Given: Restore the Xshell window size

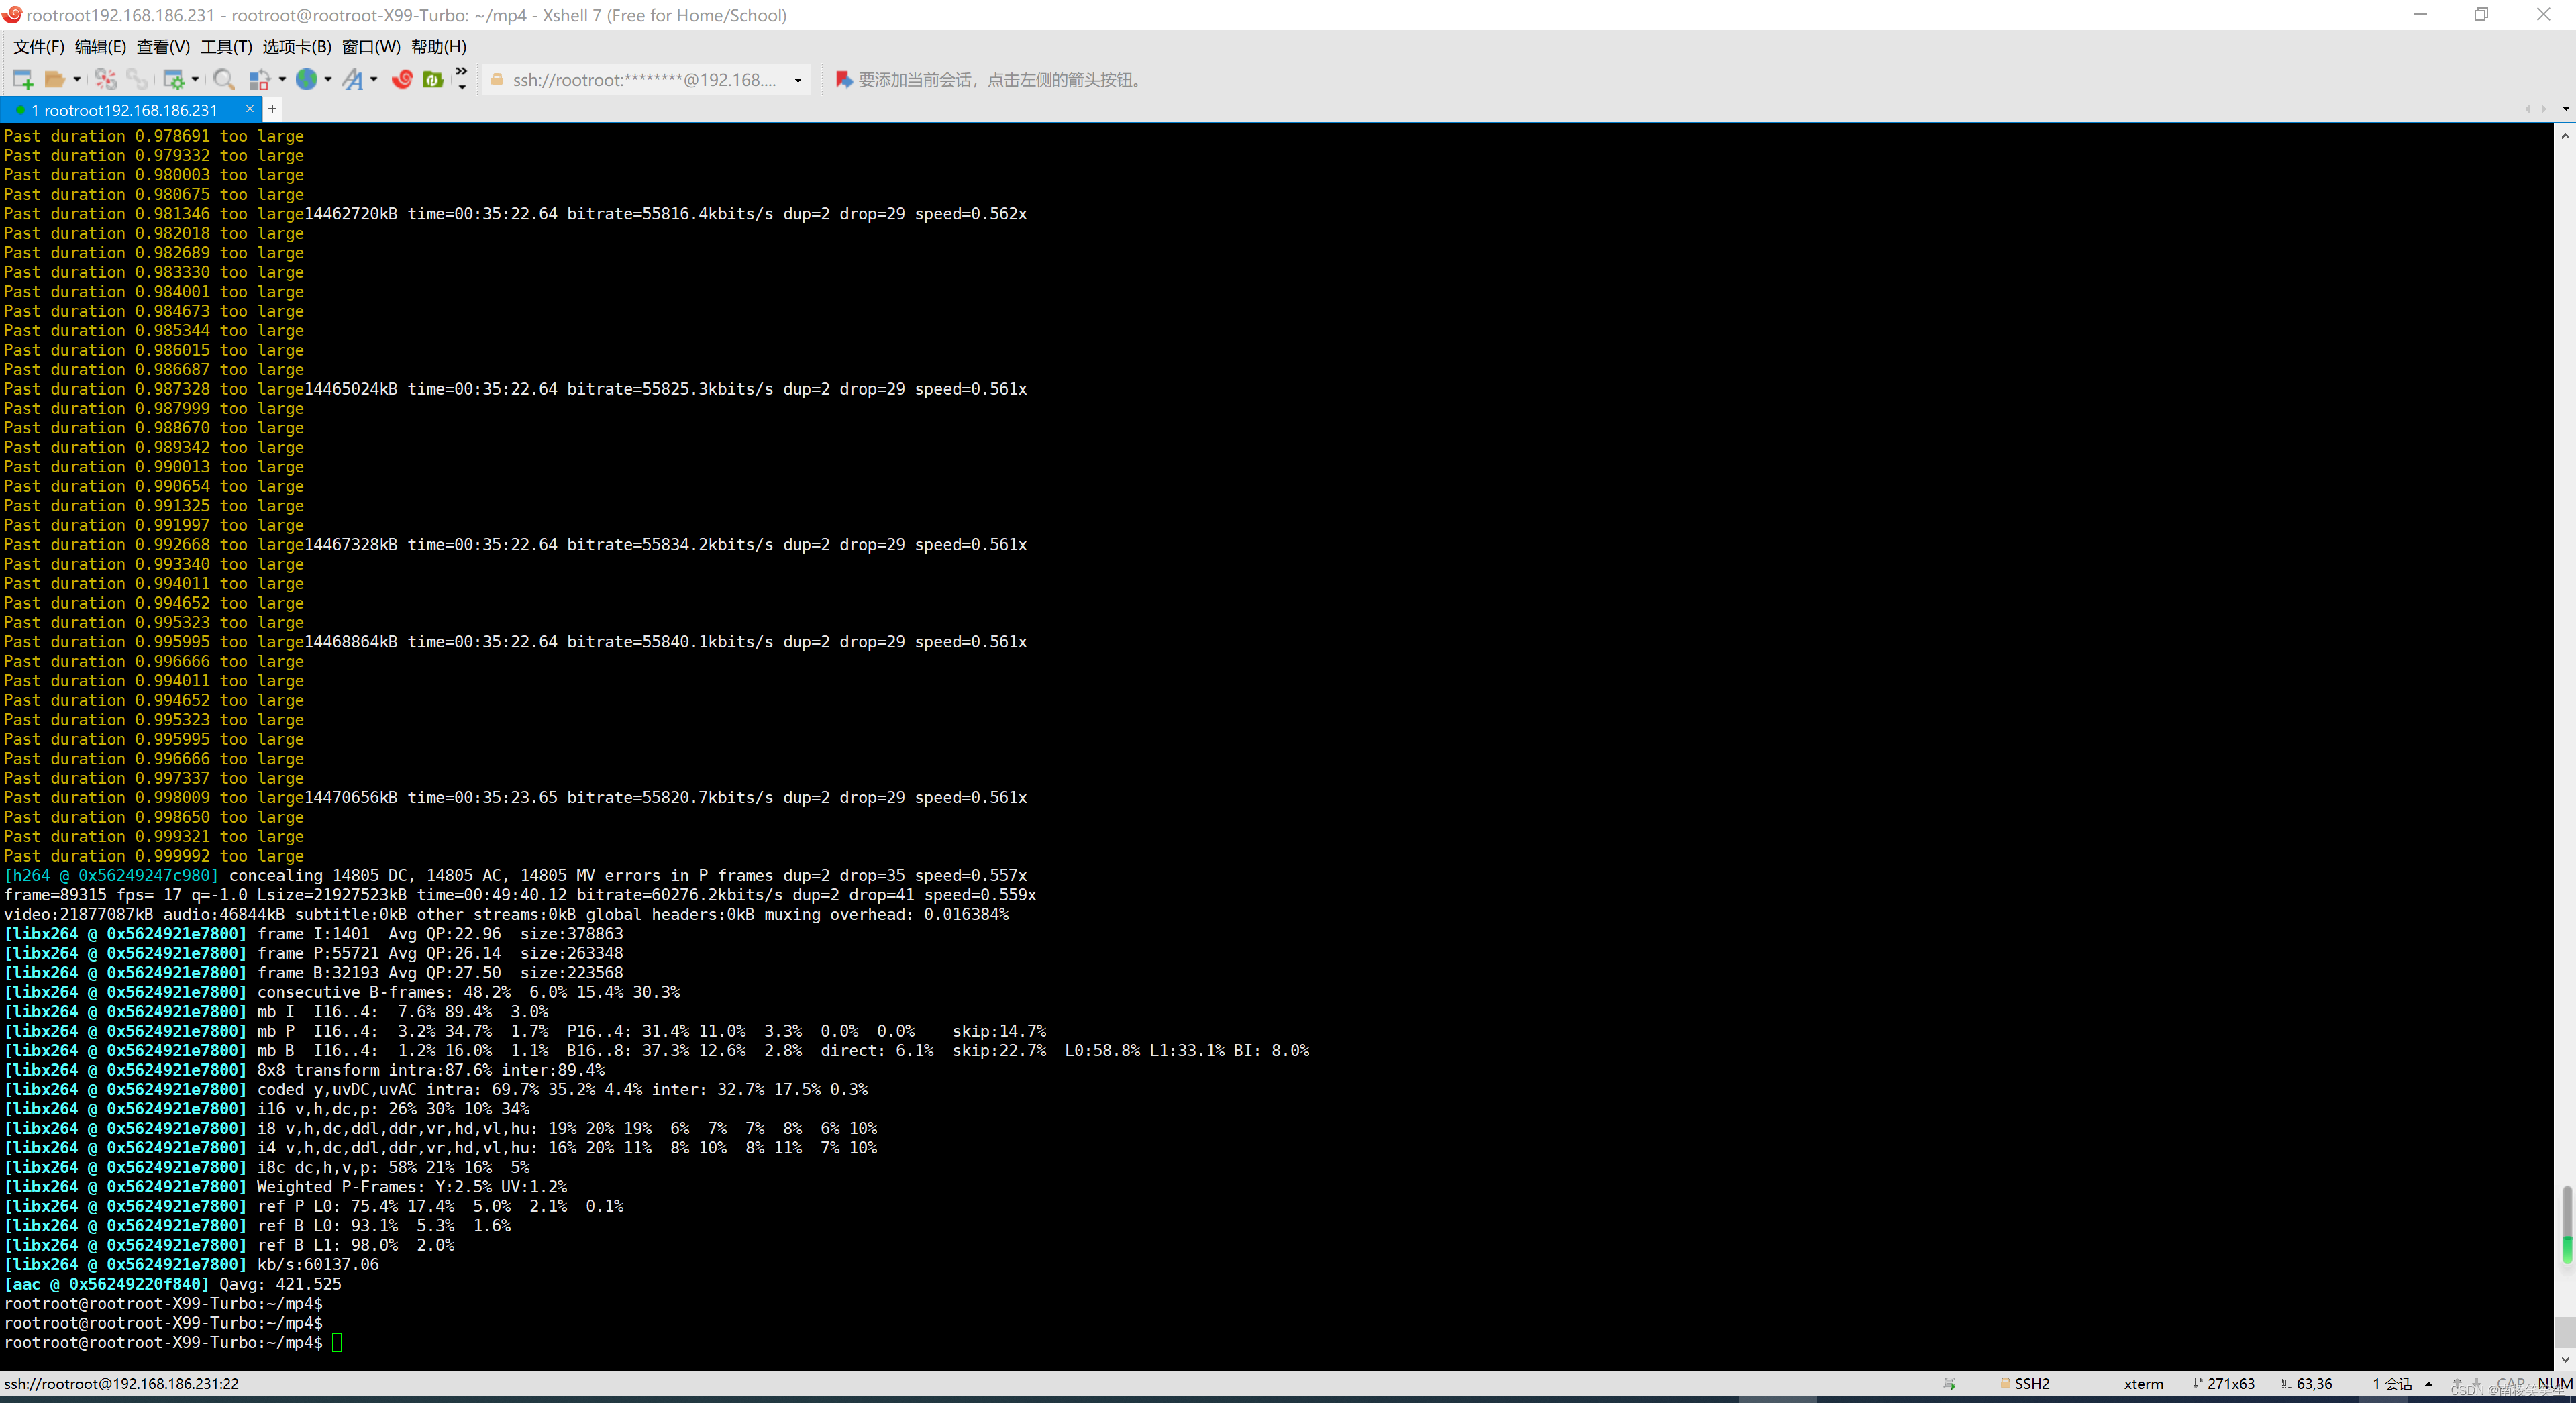Looking at the screenshot, I should tap(2482, 14).
